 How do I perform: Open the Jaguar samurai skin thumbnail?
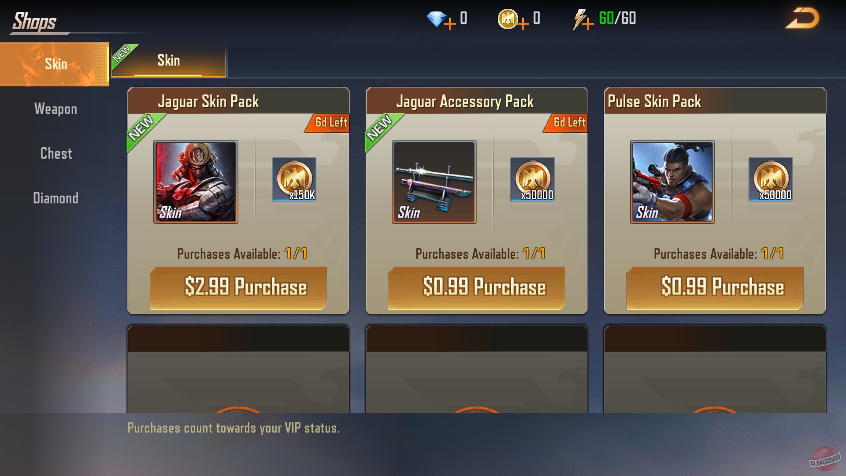[x=196, y=182]
